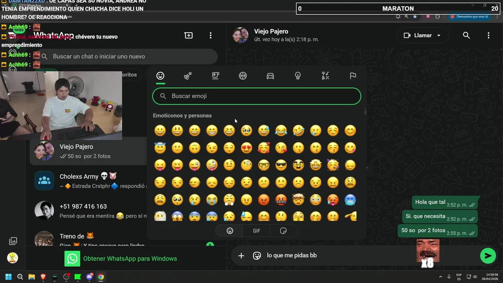The width and height of the screenshot is (503, 283).
Task: Switch to animals and nature emoji category
Action: pyautogui.click(x=188, y=76)
